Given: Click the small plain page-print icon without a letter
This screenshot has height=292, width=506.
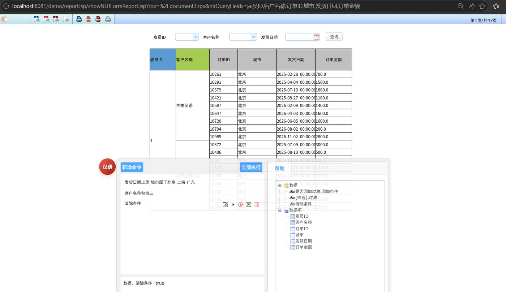Looking at the screenshot, I should 66,19.
